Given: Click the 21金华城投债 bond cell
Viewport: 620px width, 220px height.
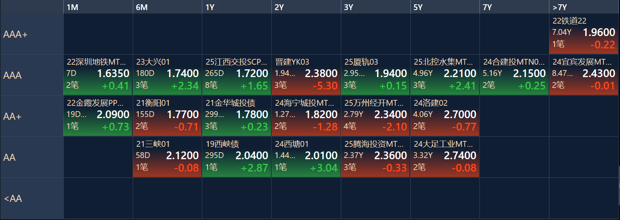Looking at the screenshot, I should (237, 116).
